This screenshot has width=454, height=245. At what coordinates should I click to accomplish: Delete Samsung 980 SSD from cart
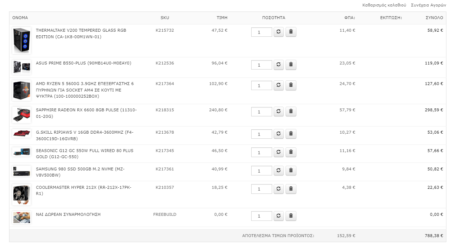pos(291,170)
